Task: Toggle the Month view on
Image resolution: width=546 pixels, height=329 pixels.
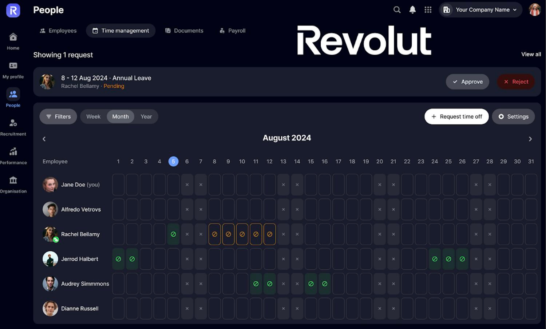Action: pyautogui.click(x=120, y=116)
